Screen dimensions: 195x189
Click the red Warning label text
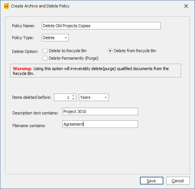pos(22,69)
